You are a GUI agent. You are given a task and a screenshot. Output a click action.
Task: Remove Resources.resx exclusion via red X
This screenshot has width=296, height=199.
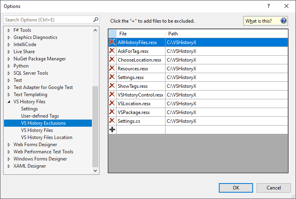pyautogui.click(x=112, y=68)
